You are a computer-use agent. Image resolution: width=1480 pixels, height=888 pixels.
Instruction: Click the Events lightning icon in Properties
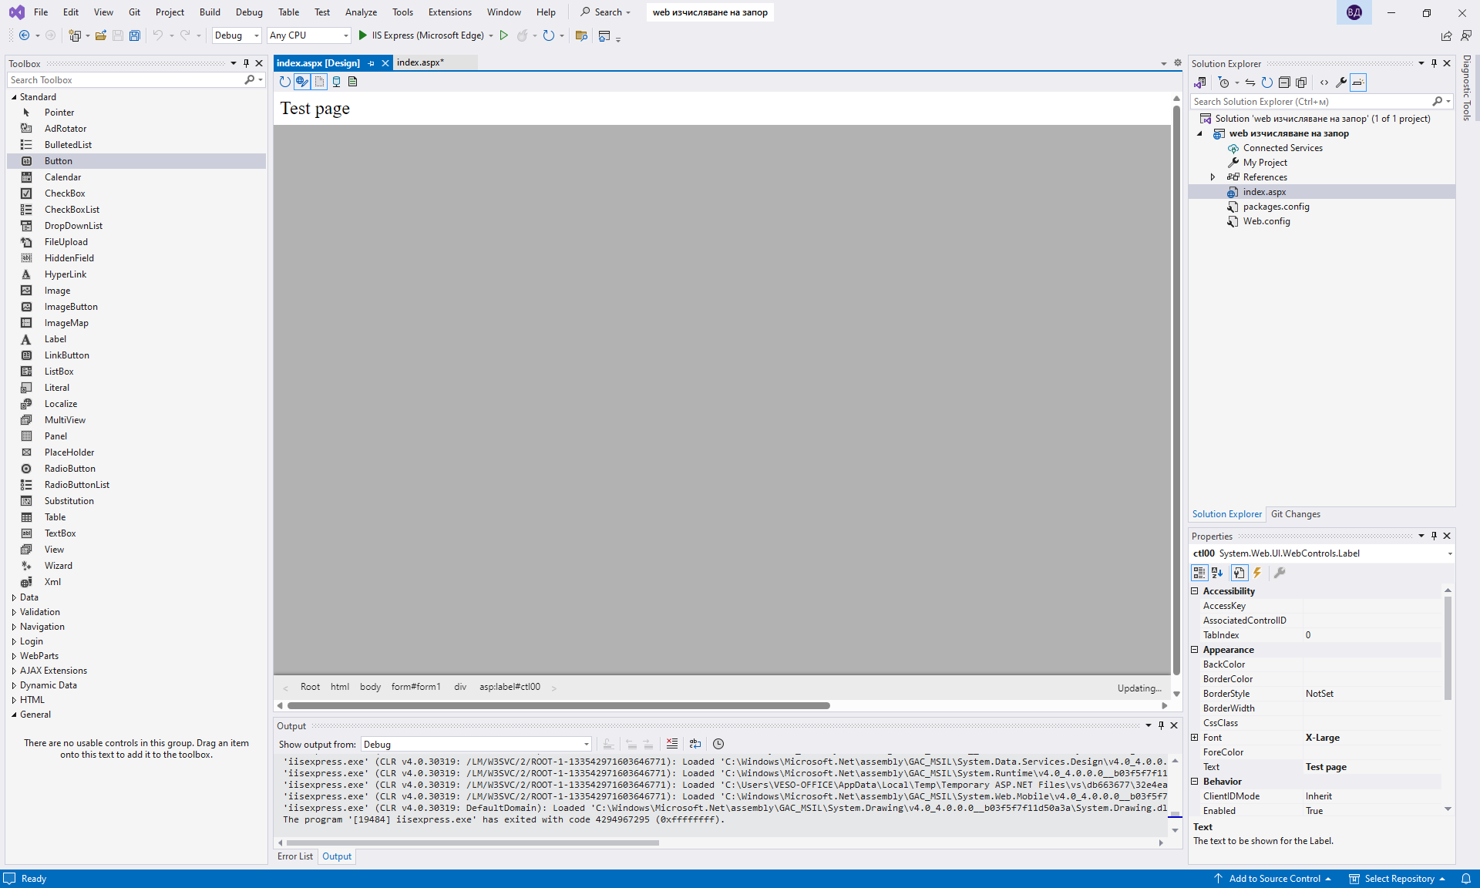coord(1257,573)
